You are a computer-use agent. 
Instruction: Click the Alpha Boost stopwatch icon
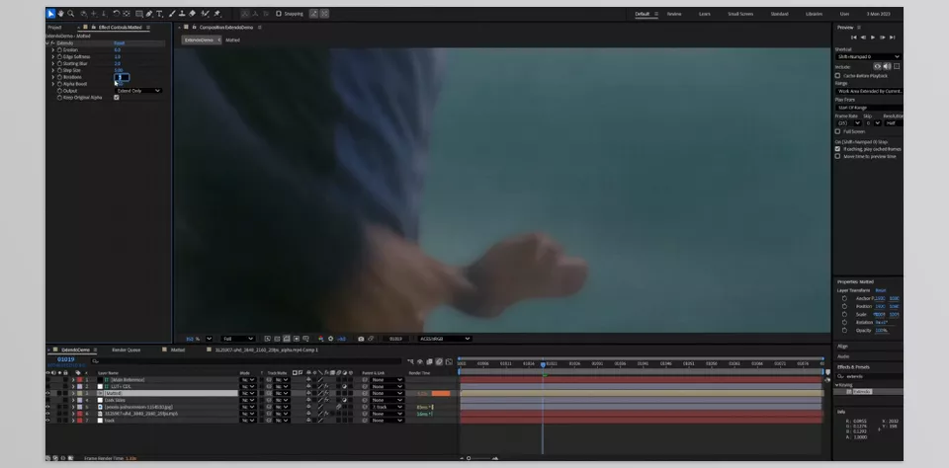[x=59, y=84]
